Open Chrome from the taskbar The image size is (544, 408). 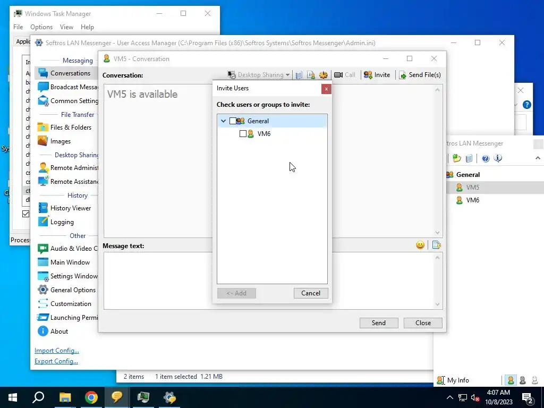coord(91,397)
